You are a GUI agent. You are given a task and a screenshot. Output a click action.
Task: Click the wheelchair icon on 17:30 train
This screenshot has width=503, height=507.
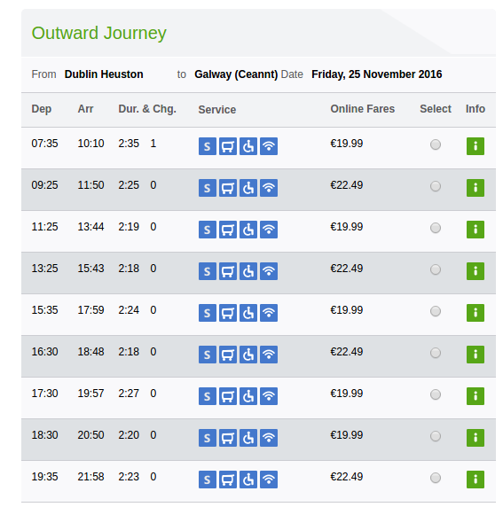[248, 396]
